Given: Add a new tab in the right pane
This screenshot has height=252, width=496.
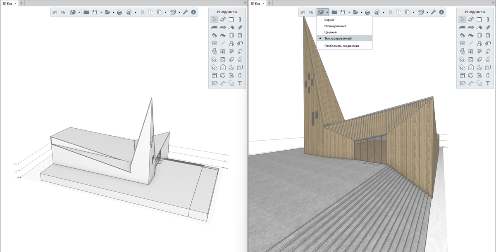Looking at the screenshot, I should (269, 3).
